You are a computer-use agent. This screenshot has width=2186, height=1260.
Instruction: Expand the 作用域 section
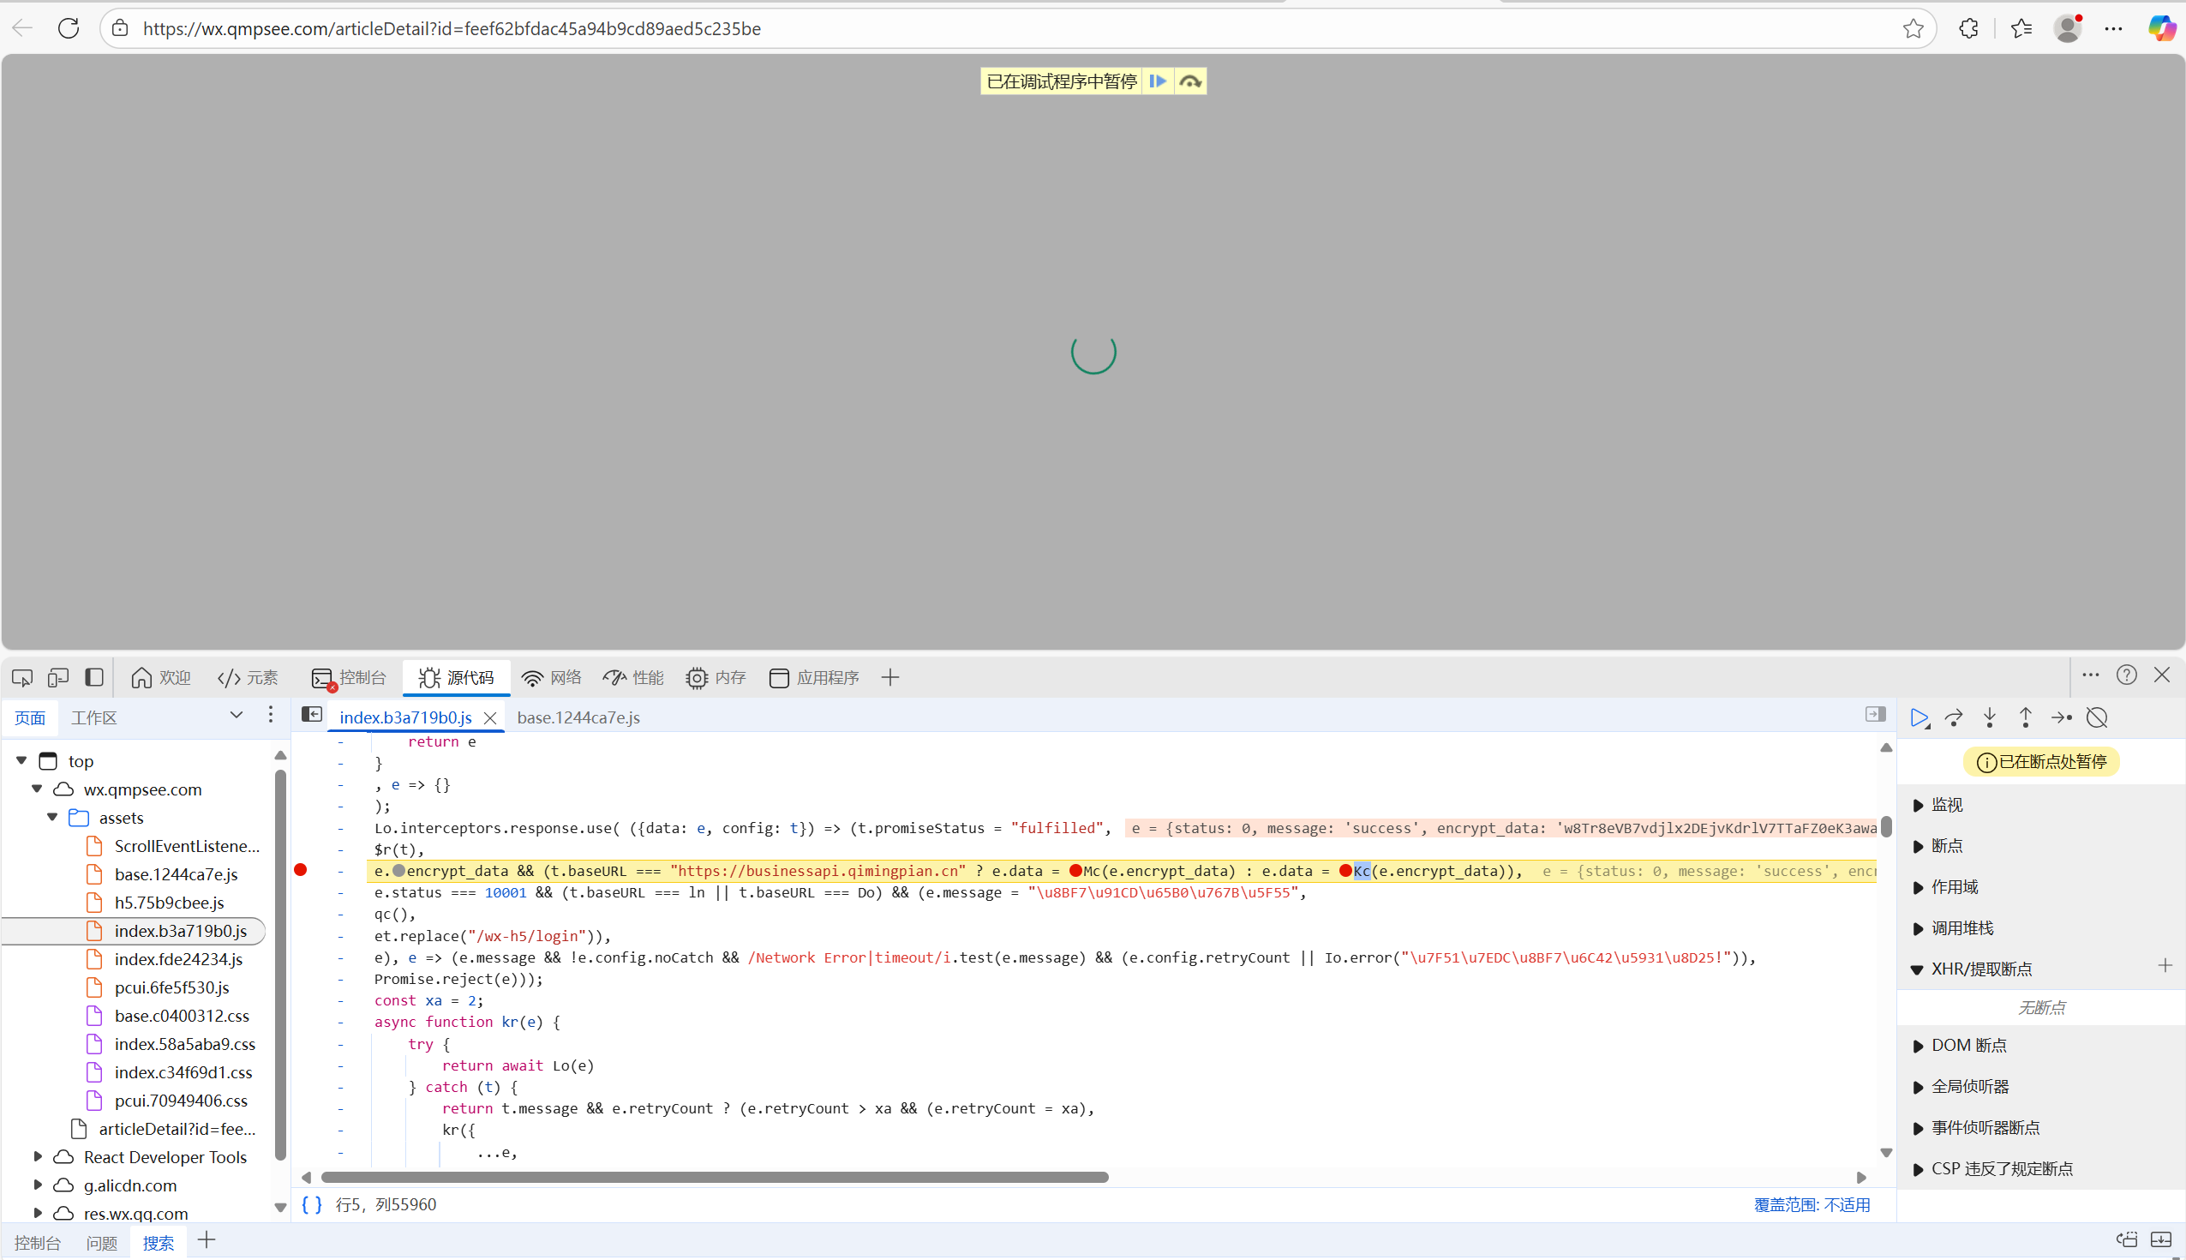pyautogui.click(x=1954, y=886)
